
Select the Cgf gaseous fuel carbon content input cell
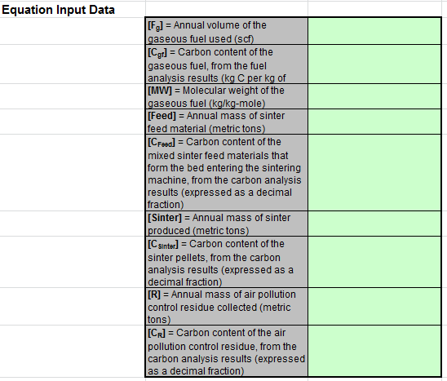pyautogui.click(x=374, y=64)
